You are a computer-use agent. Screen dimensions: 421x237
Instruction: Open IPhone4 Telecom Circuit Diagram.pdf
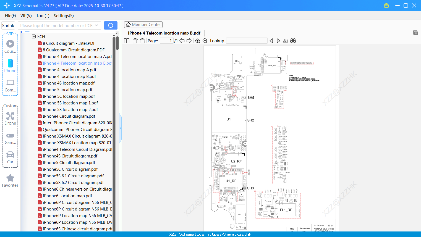(x=75, y=149)
